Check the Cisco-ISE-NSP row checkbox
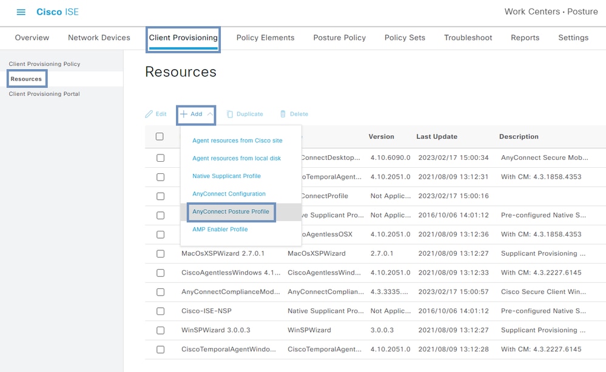The width and height of the screenshot is (606, 372). coord(160,311)
